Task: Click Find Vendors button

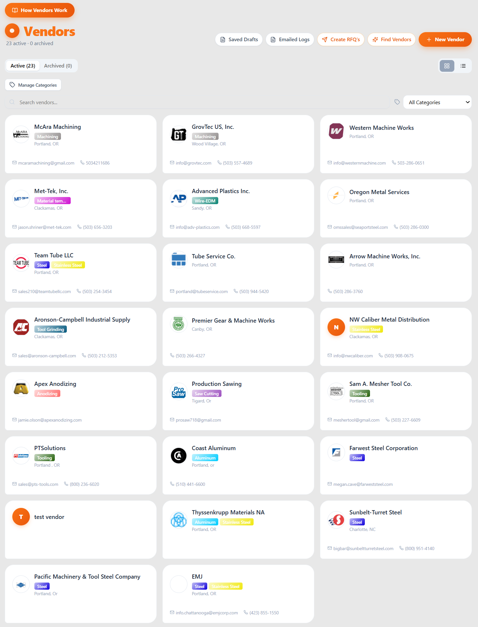Action: [391, 40]
